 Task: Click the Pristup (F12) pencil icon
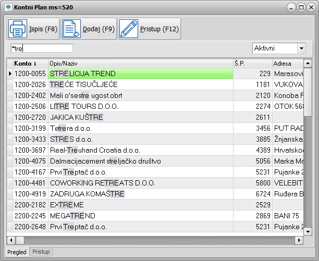click(x=129, y=29)
